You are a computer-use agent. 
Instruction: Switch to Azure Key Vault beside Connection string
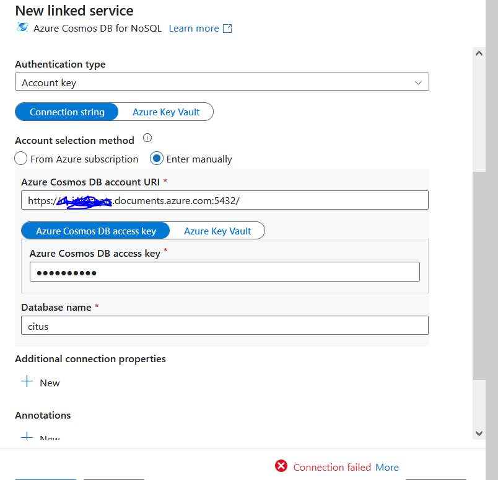coord(166,112)
